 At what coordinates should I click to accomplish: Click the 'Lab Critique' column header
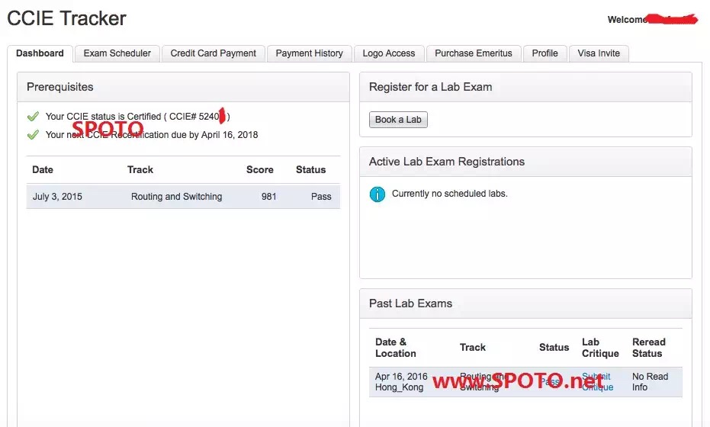click(600, 348)
